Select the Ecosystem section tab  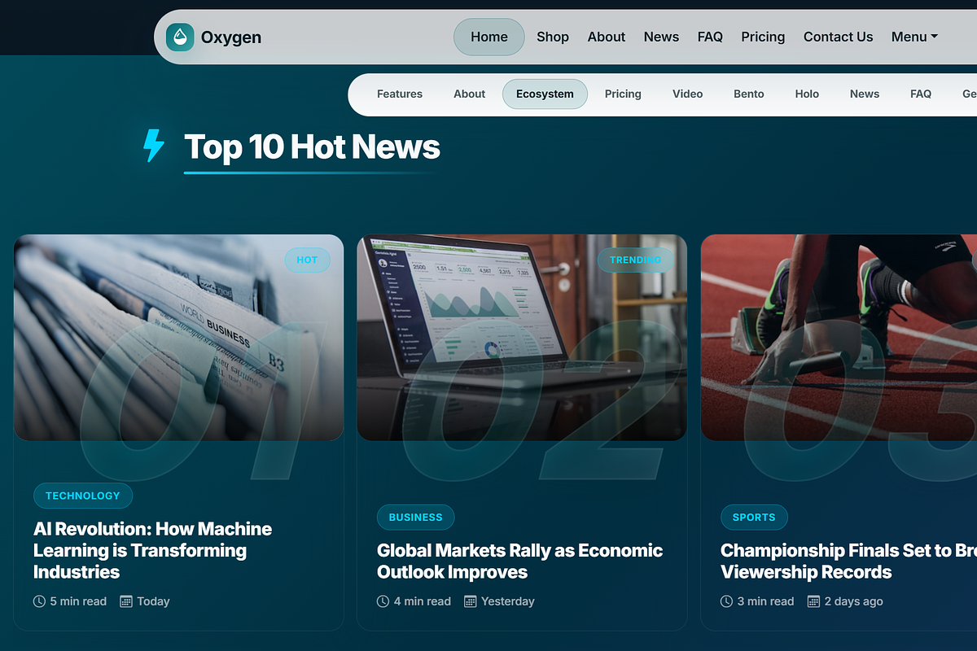click(545, 94)
